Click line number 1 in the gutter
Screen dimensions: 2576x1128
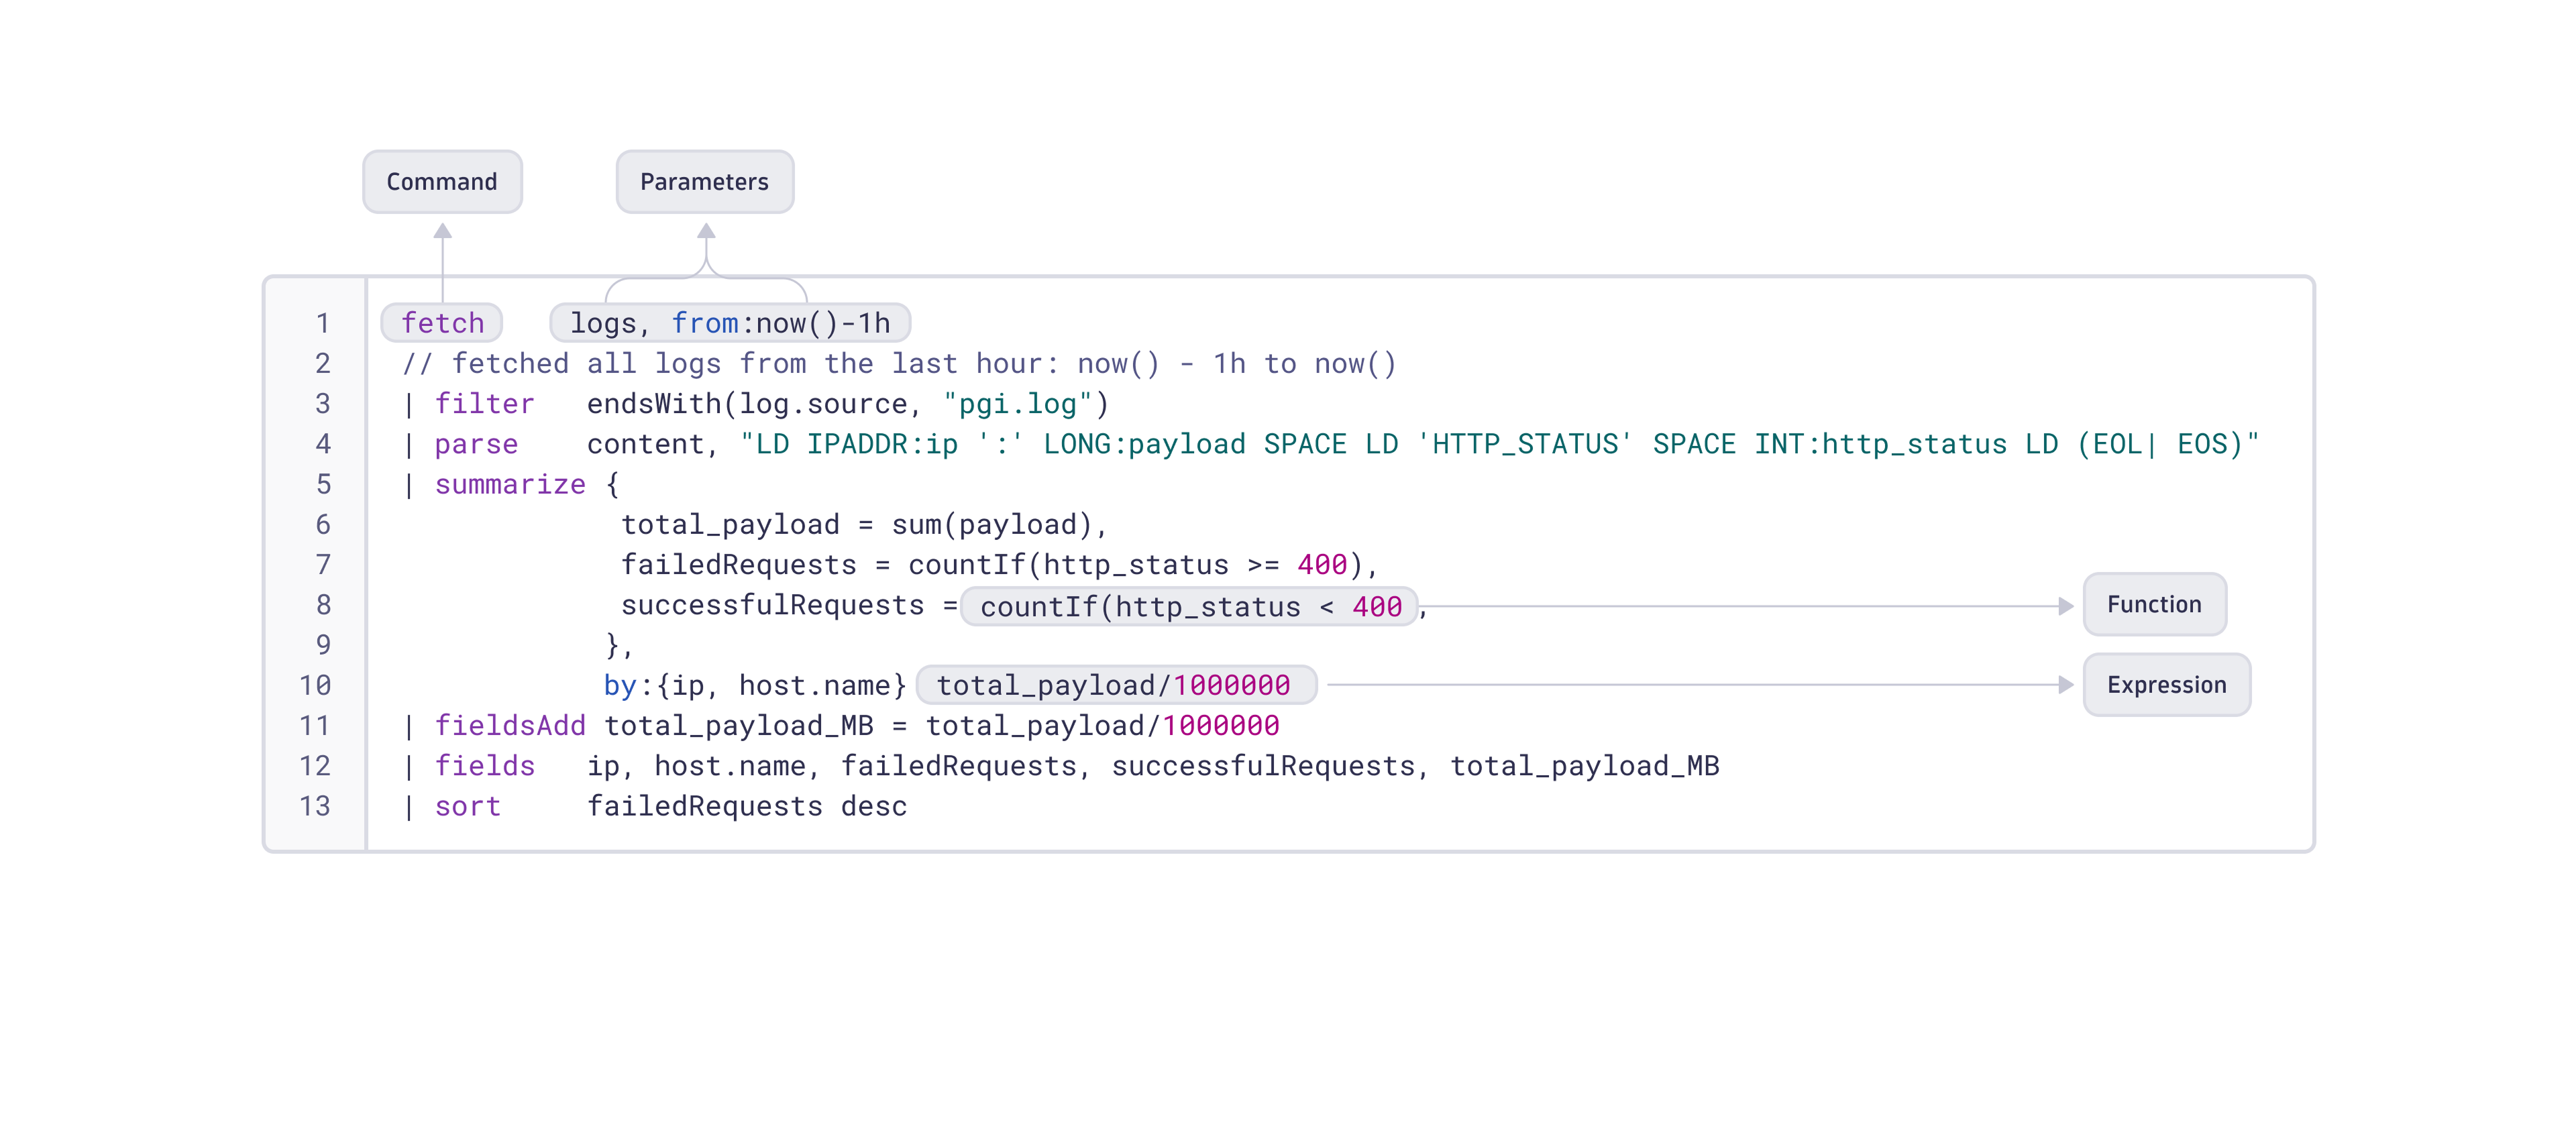point(322,323)
